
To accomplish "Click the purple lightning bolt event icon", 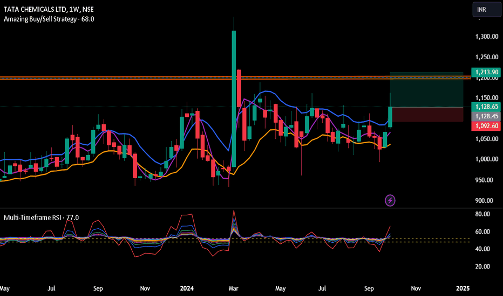I will (390, 201).
